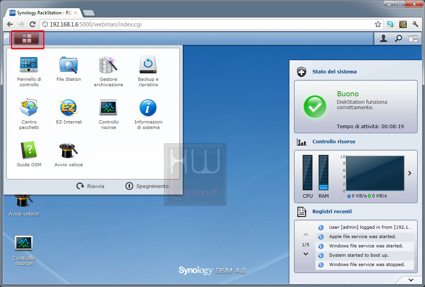Select 'Windows file service was started.' log
The image size is (425, 287).
point(365,246)
